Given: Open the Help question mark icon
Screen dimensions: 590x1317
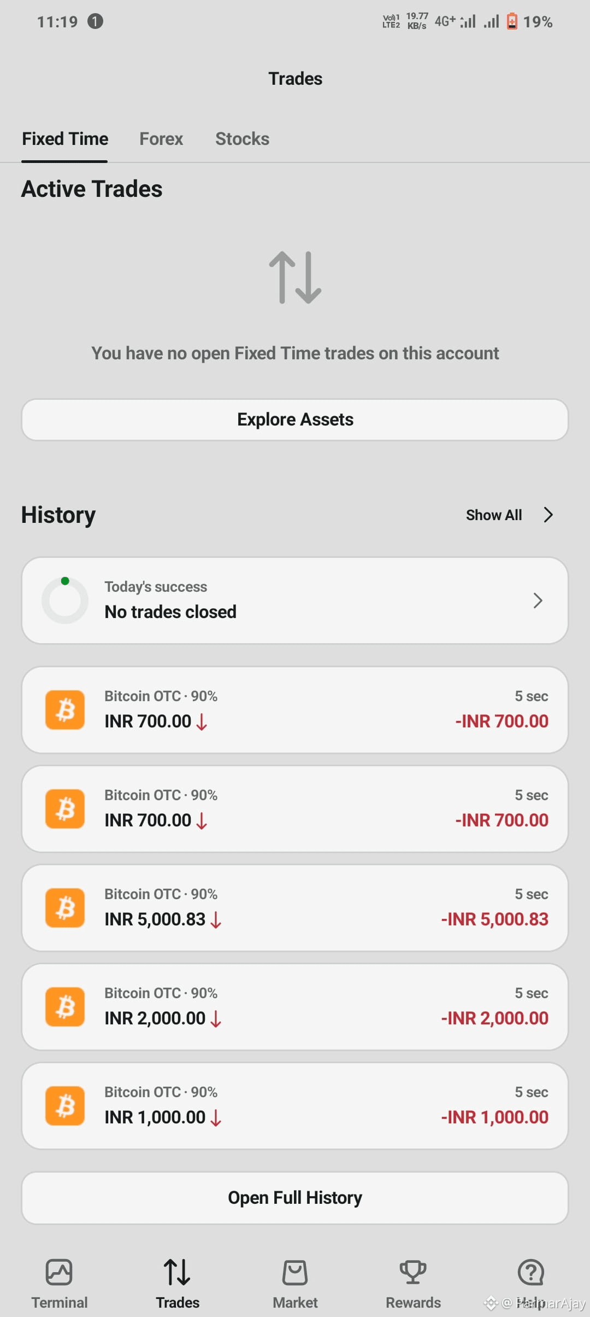Looking at the screenshot, I should tap(530, 1272).
